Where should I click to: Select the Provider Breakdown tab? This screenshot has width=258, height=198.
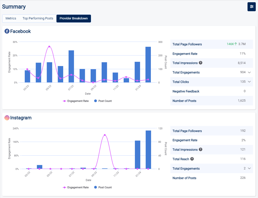74,18
